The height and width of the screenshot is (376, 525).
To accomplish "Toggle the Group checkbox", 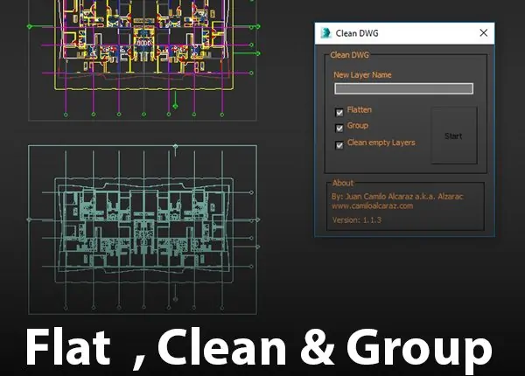I will [339, 128].
